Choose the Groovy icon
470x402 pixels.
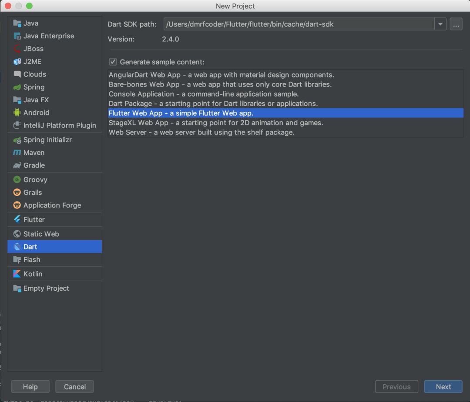pos(17,180)
